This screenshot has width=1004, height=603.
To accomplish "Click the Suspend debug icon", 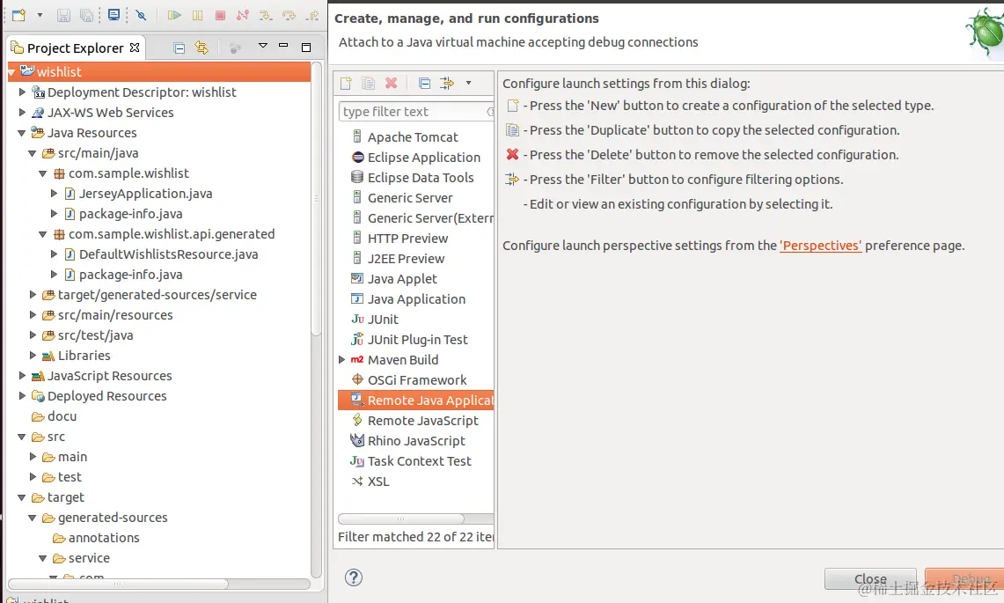I will 197,15.
